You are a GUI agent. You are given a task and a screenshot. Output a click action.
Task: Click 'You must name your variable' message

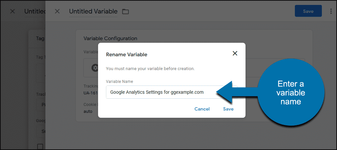pos(150,69)
